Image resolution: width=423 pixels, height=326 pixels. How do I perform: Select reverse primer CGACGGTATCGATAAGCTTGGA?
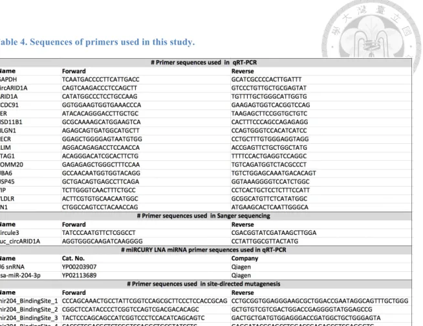[x=274, y=233]
